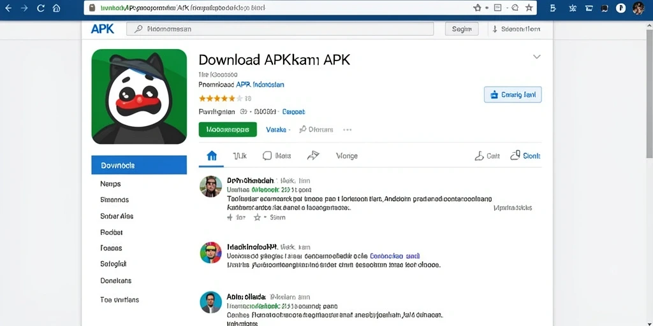The image size is (653, 326).
Task: Click the green download button
Action: (228, 130)
